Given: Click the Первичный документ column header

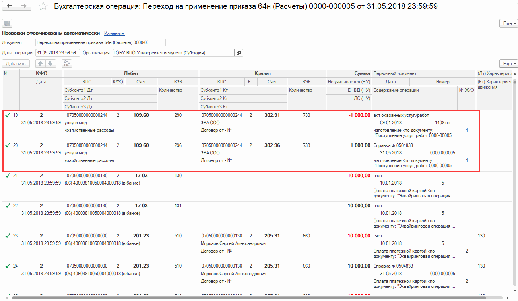Looking at the screenshot, I should coord(423,73).
